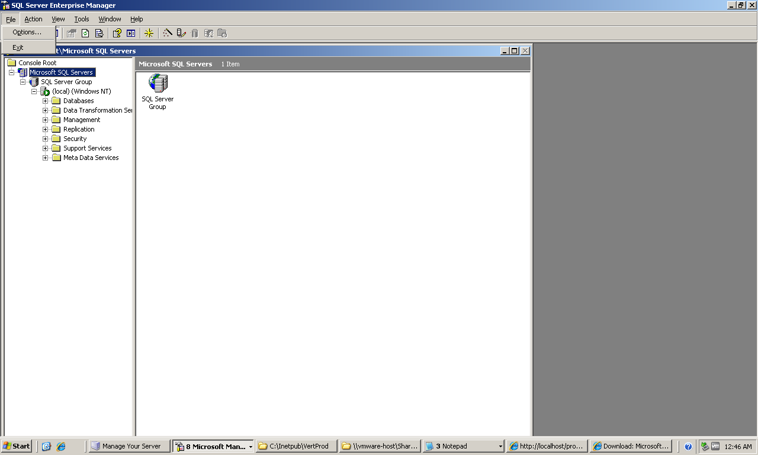Click the Export List toolbar icon
758x455 pixels.
(x=99, y=33)
